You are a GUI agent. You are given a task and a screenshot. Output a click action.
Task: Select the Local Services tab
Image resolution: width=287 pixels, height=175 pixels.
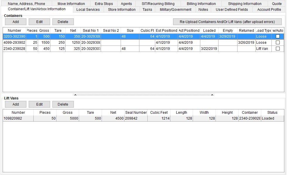[x=88, y=10]
